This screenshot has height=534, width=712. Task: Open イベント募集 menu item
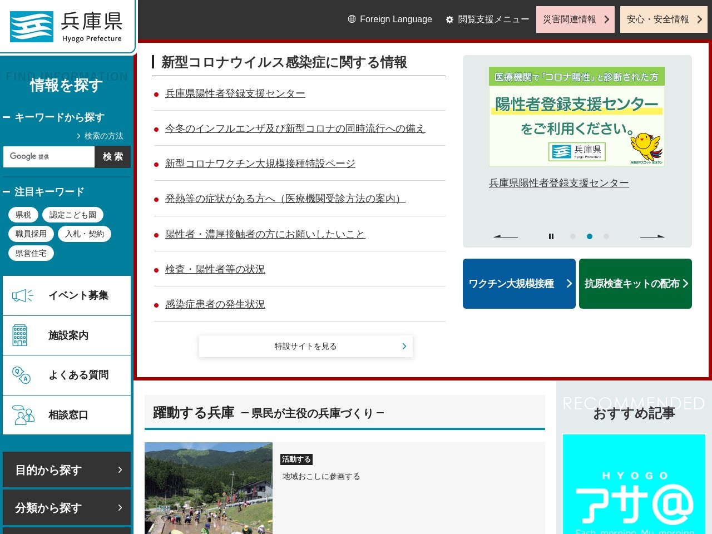click(67, 295)
